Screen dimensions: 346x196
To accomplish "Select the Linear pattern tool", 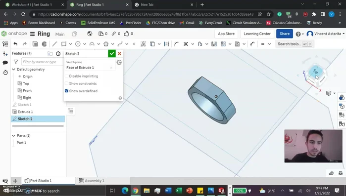I will (x=223, y=44).
